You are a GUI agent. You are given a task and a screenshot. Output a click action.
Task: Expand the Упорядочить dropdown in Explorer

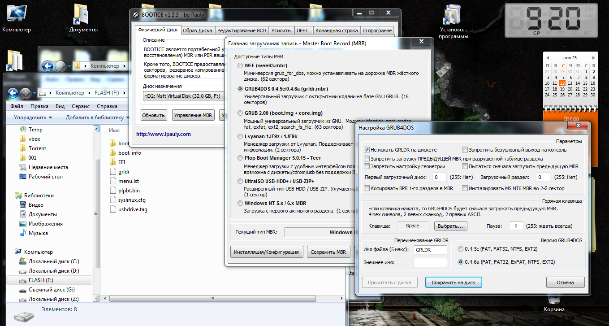[33, 117]
